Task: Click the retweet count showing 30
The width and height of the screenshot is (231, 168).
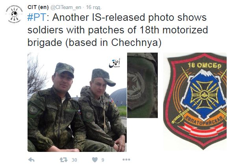Action: coord(74,160)
